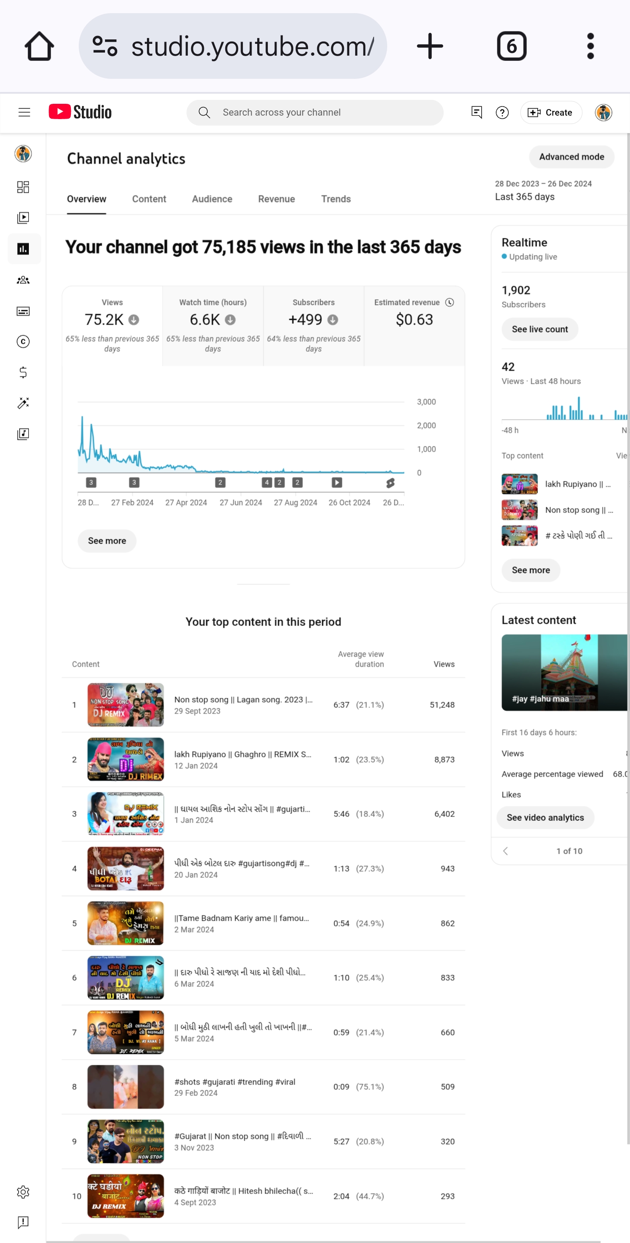Select the Subscribers metric card
Screen dimensions: 630x1243
314,326
